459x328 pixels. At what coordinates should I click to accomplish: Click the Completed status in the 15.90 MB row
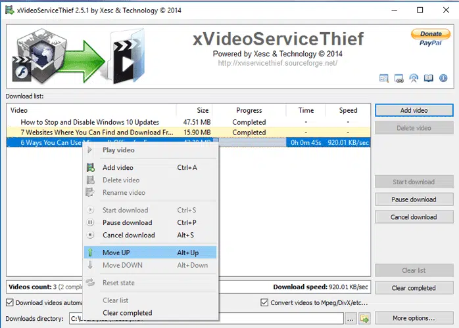(249, 133)
